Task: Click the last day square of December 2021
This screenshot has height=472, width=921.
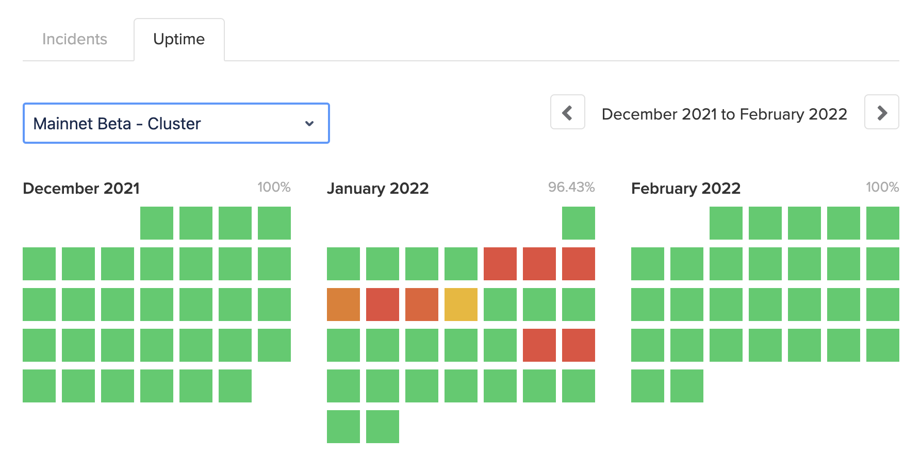Action: (x=235, y=386)
